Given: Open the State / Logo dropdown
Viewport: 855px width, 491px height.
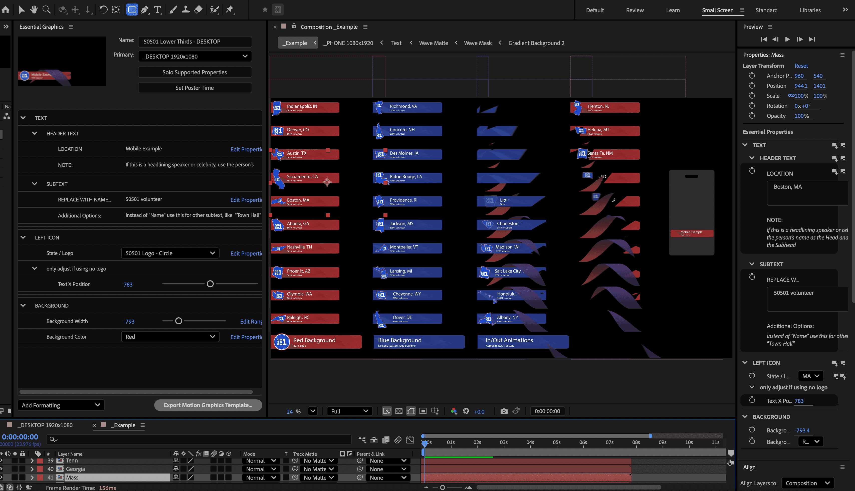Looking at the screenshot, I should coord(170,253).
